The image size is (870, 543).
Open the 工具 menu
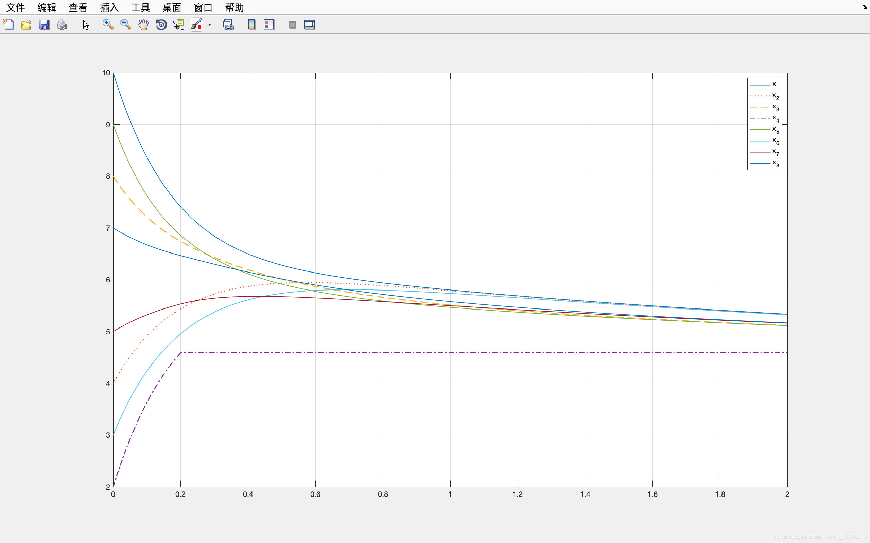(x=141, y=7)
